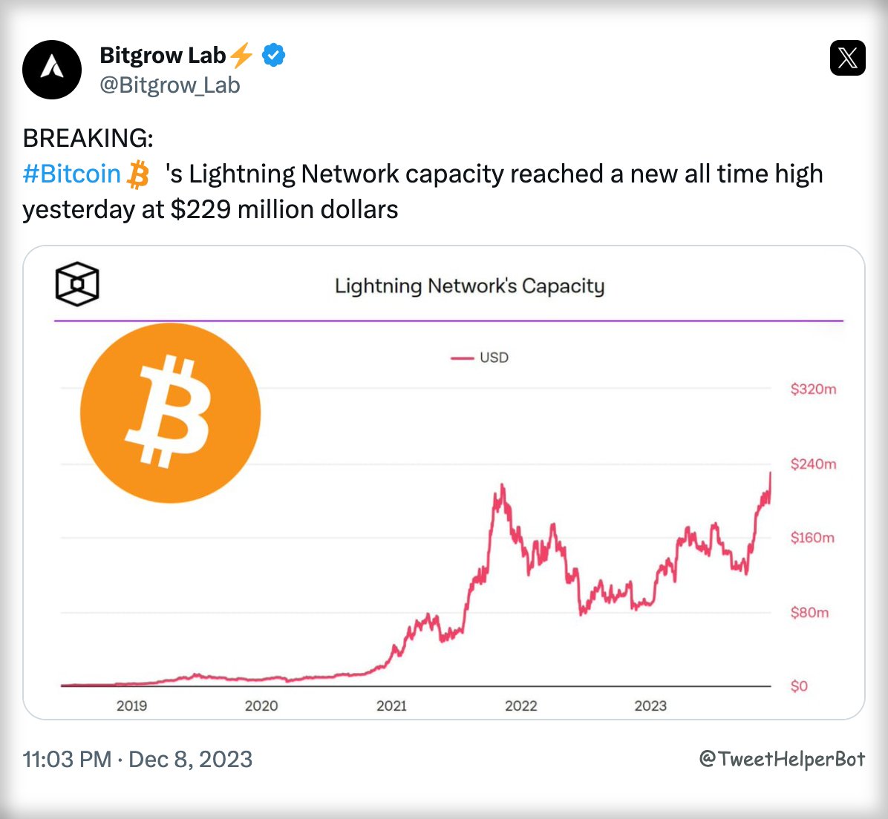Open the @Bitgrow_Lab handle link
The width and height of the screenshot is (888, 819).
point(170,85)
